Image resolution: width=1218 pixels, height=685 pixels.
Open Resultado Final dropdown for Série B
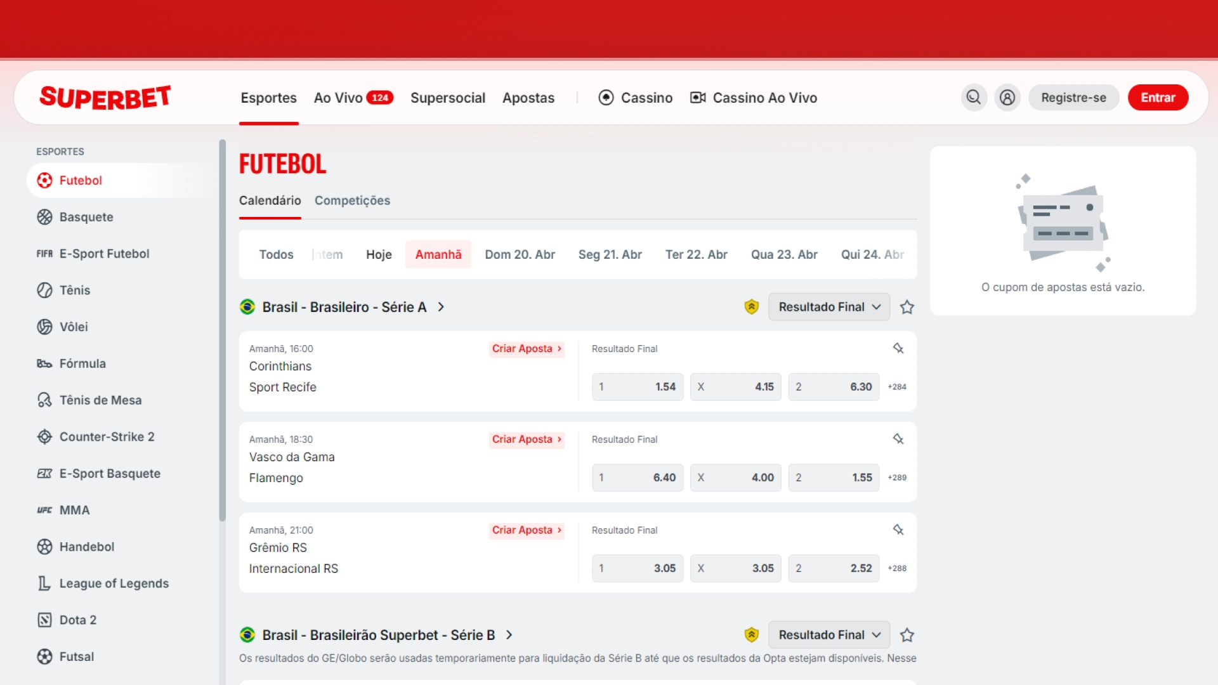(829, 635)
